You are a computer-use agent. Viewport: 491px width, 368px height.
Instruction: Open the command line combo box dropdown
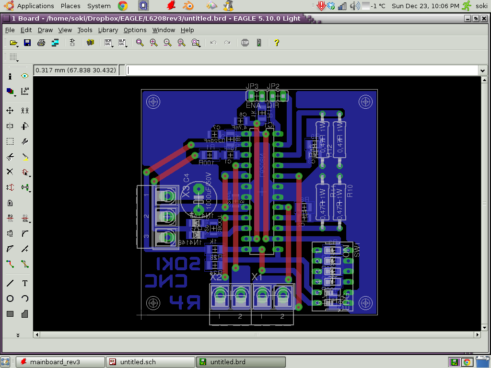point(483,70)
